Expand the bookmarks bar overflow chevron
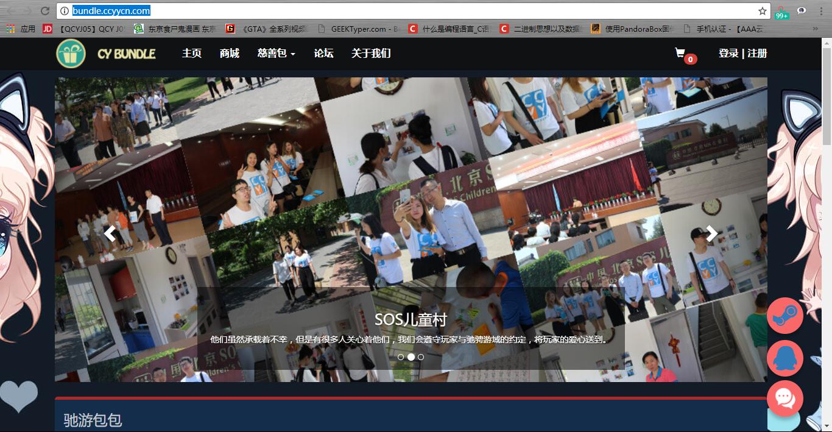832x432 pixels. tap(816, 28)
